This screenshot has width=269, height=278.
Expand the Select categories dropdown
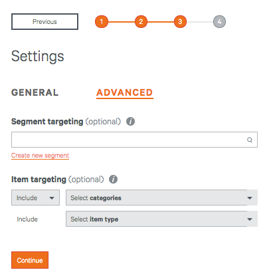click(161, 198)
